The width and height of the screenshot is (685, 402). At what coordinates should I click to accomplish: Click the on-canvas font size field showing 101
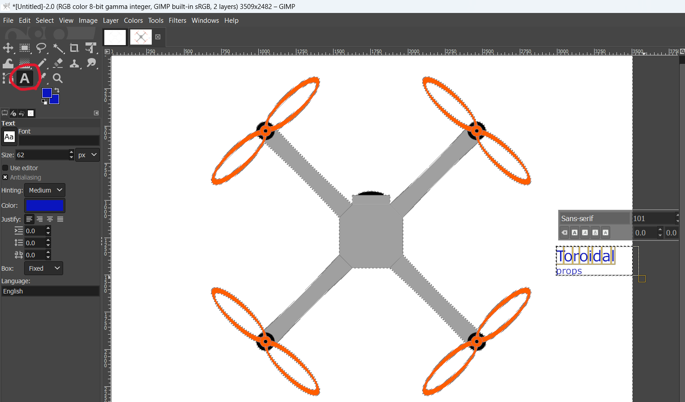pyautogui.click(x=653, y=218)
